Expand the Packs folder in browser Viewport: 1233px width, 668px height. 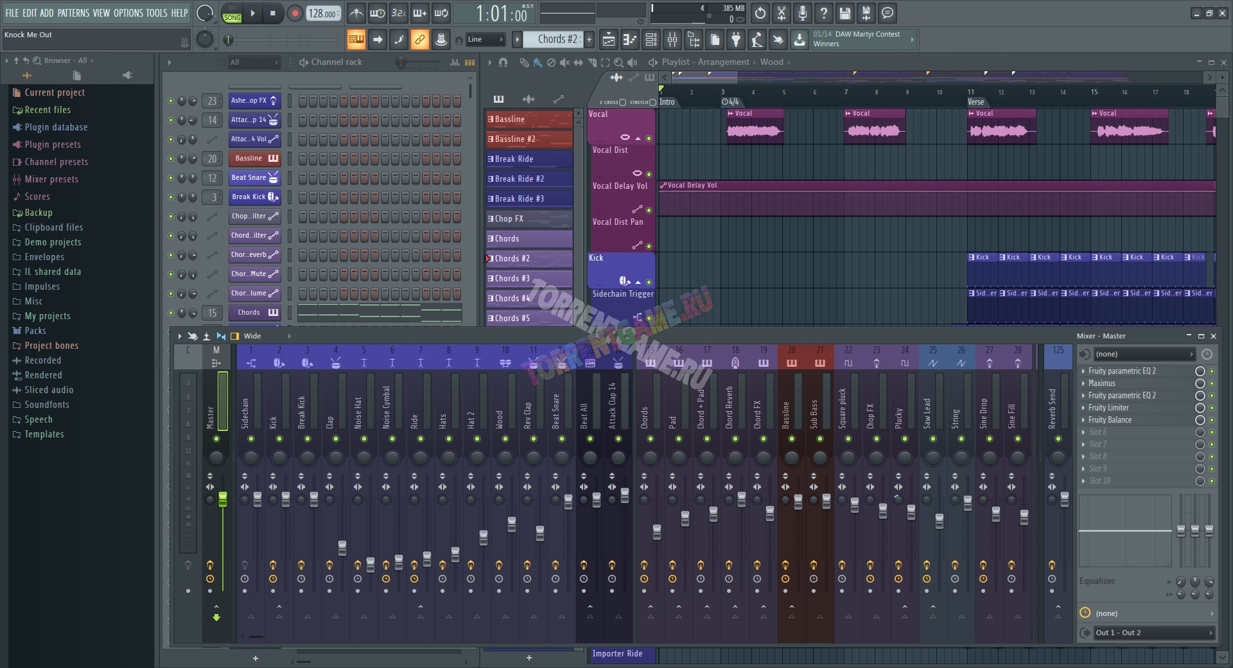(35, 331)
